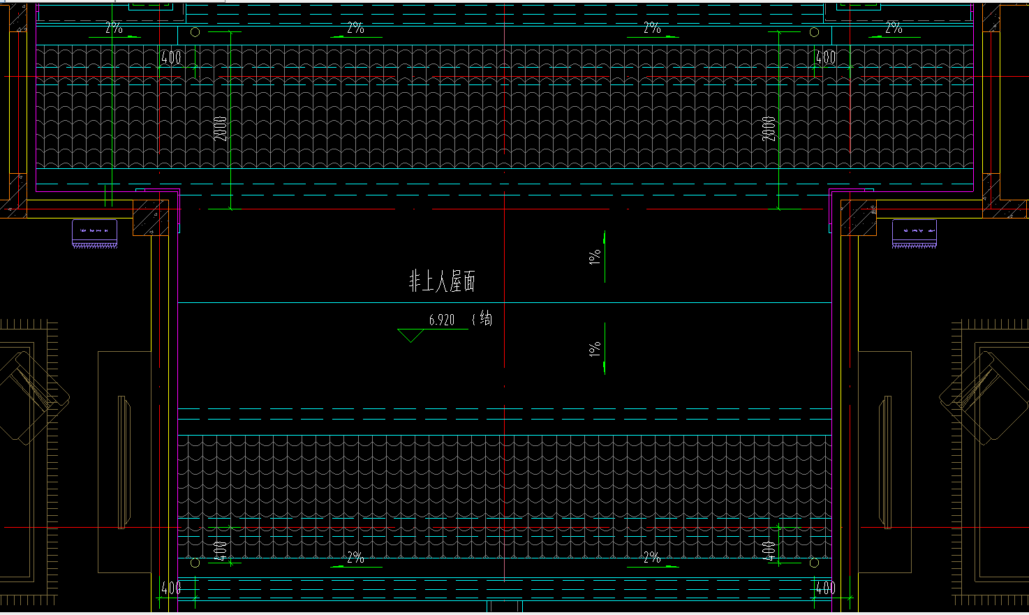Select the upper 1% slope label
The width and height of the screenshot is (1029, 615).
pyautogui.click(x=595, y=257)
